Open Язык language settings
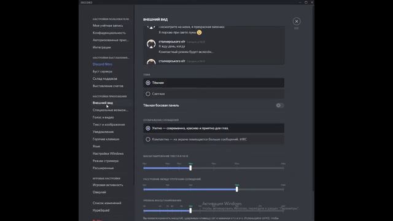This screenshot has height=221, width=393. tap(96, 146)
